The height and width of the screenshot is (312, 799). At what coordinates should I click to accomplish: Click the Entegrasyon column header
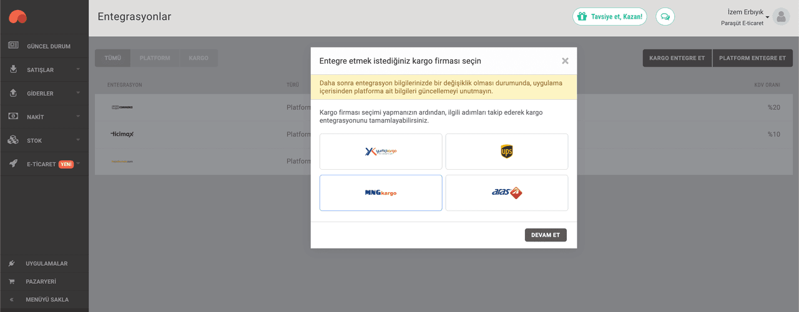125,84
